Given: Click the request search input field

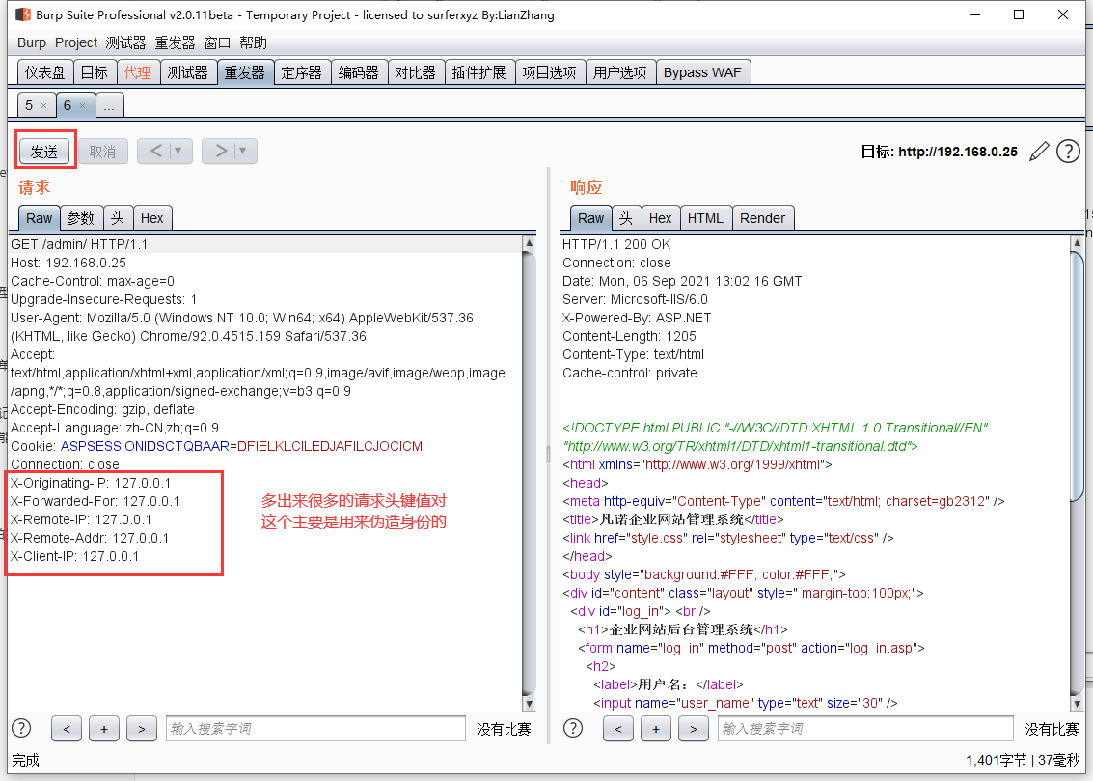Looking at the screenshot, I should click(315, 728).
